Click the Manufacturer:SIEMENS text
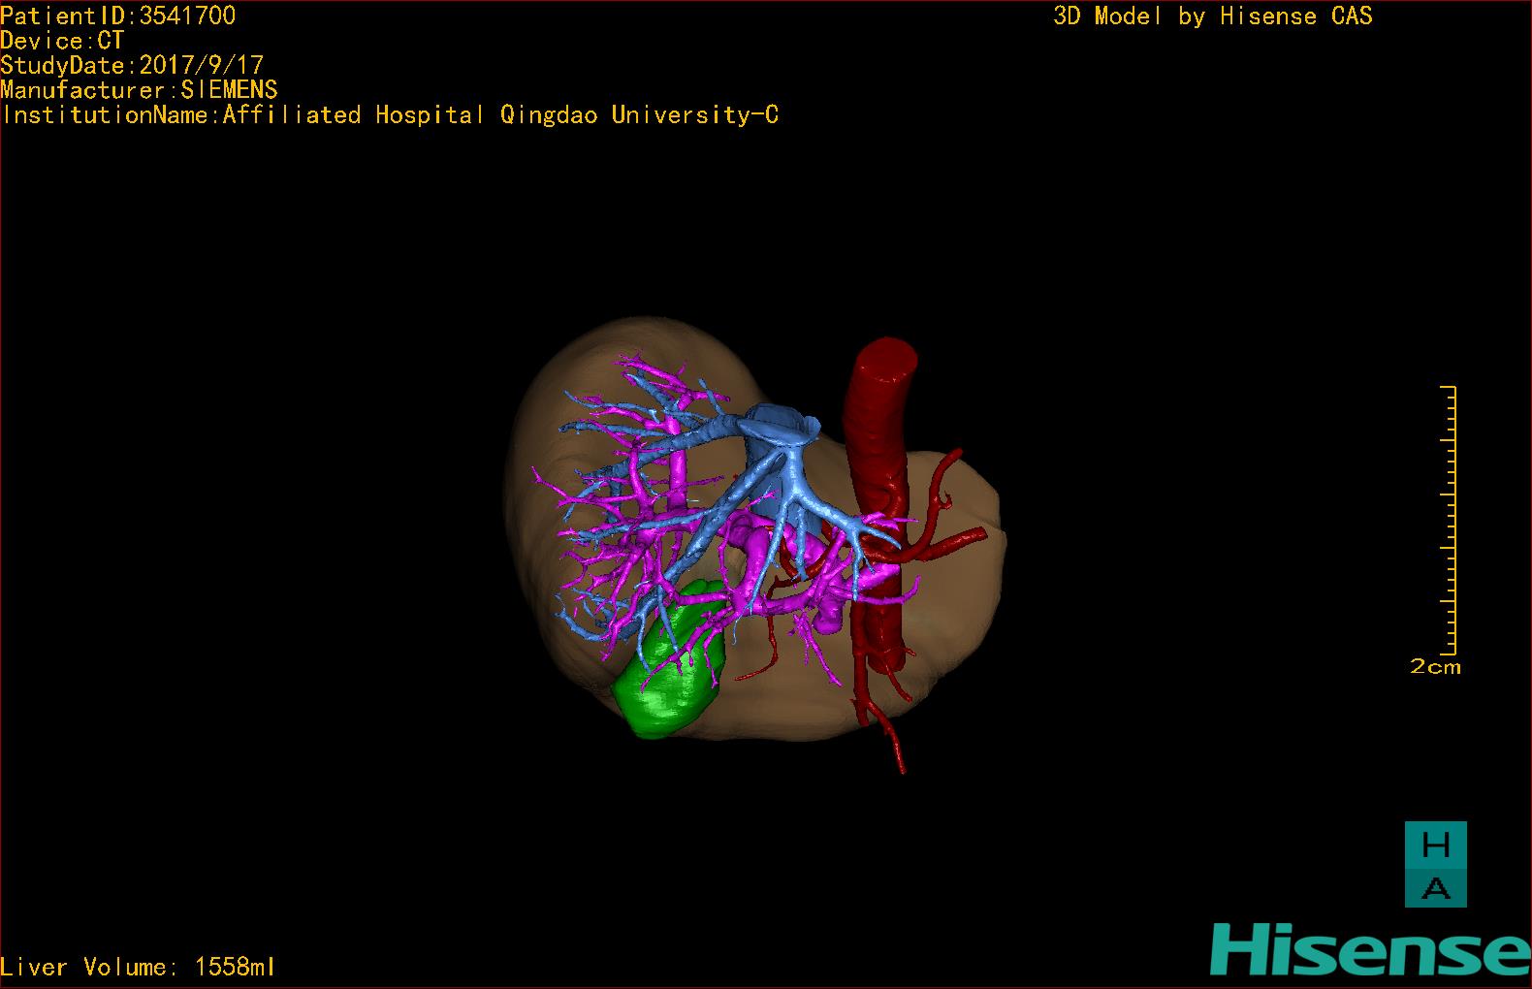 (x=139, y=90)
